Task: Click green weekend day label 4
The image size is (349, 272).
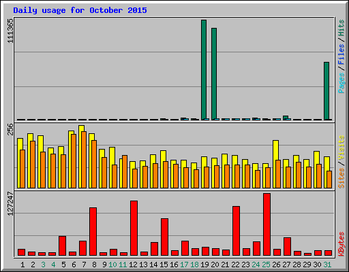Action: pos(53,265)
